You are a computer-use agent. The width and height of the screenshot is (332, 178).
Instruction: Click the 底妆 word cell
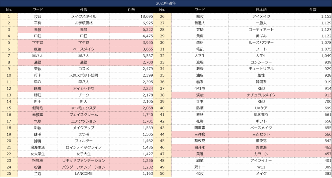pyautogui.click(x=38, y=49)
